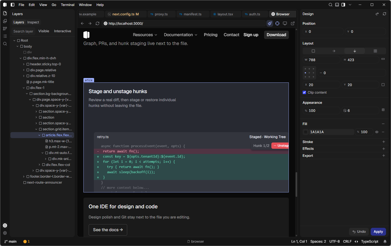
Task: Toggle fill visibility eye icon
Action: pos(377,132)
